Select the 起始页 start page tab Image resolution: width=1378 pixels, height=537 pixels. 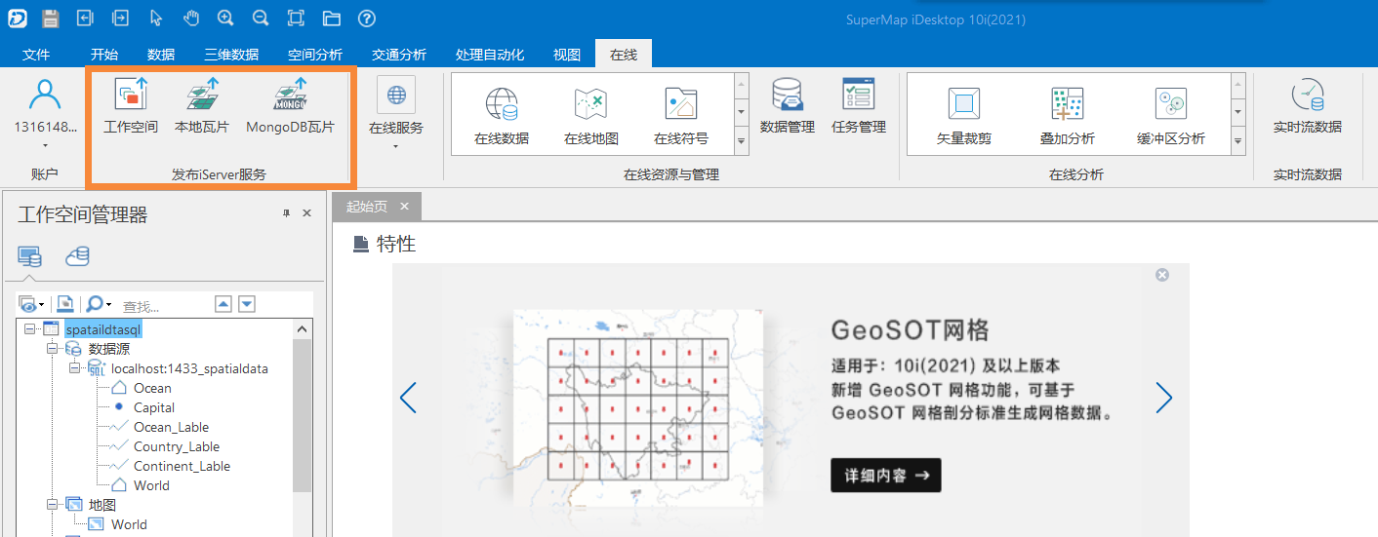click(367, 207)
